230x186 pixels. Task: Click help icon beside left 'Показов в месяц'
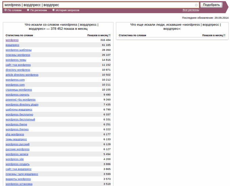[110, 35]
